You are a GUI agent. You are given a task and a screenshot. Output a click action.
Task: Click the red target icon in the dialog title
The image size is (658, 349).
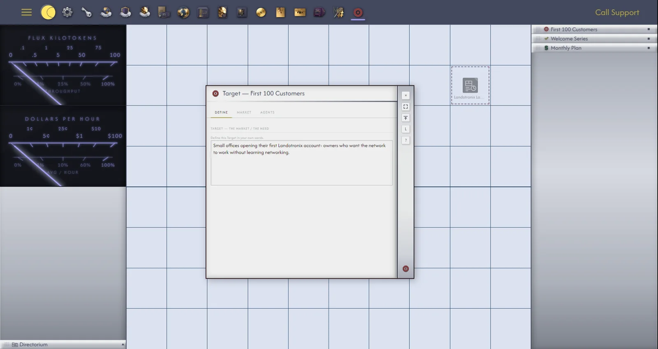click(x=215, y=93)
